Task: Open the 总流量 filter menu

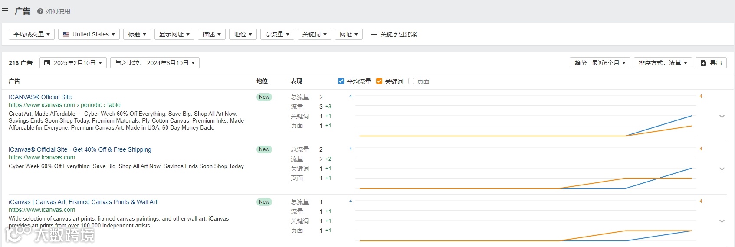Action: point(277,34)
